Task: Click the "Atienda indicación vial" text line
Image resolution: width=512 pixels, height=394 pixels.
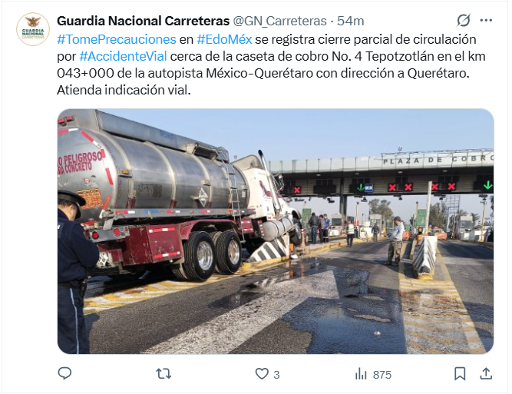Action: (x=124, y=90)
